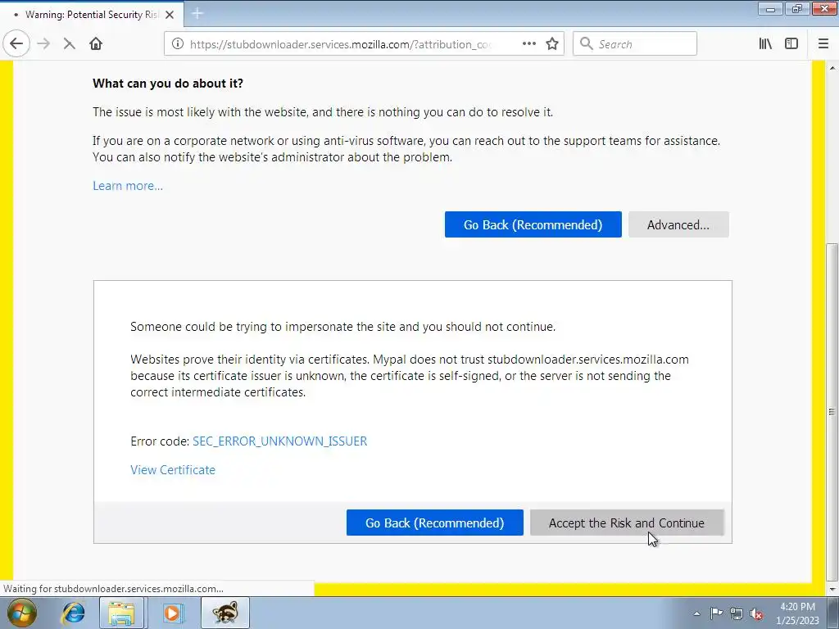Open the hamburger application menu
839x629 pixels.
(823, 44)
